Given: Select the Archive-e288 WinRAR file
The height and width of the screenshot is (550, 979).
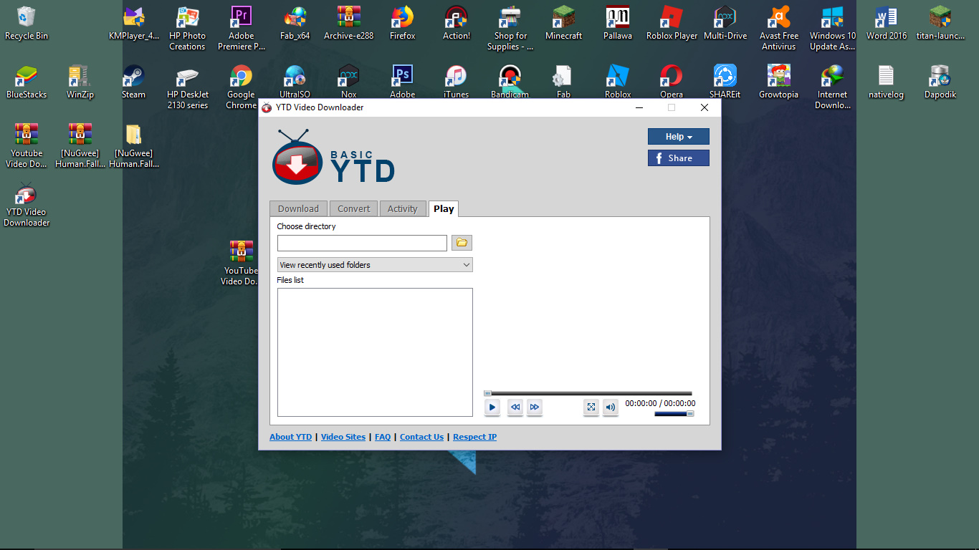Looking at the screenshot, I should (x=349, y=24).
